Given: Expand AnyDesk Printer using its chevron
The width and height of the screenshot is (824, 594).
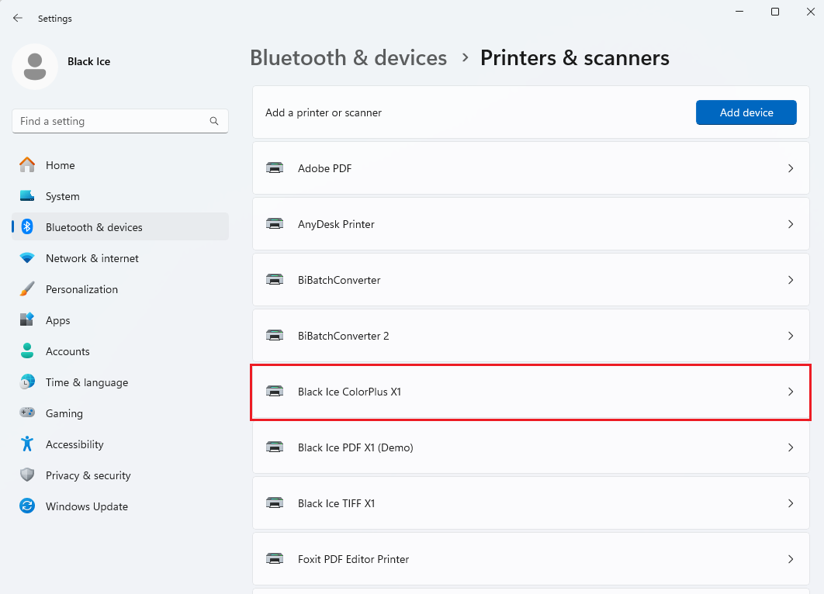Looking at the screenshot, I should pos(791,224).
